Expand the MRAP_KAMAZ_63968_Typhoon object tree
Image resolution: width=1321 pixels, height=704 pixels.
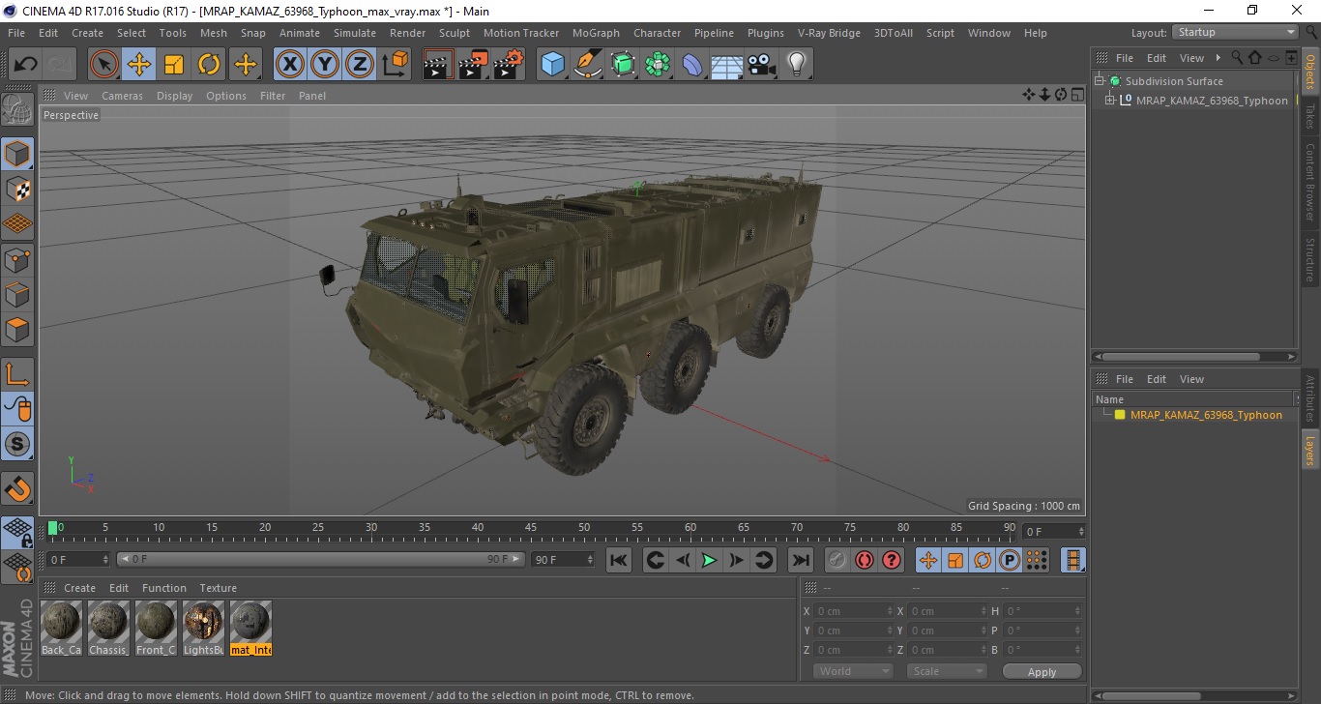pyautogui.click(x=1109, y=100)
